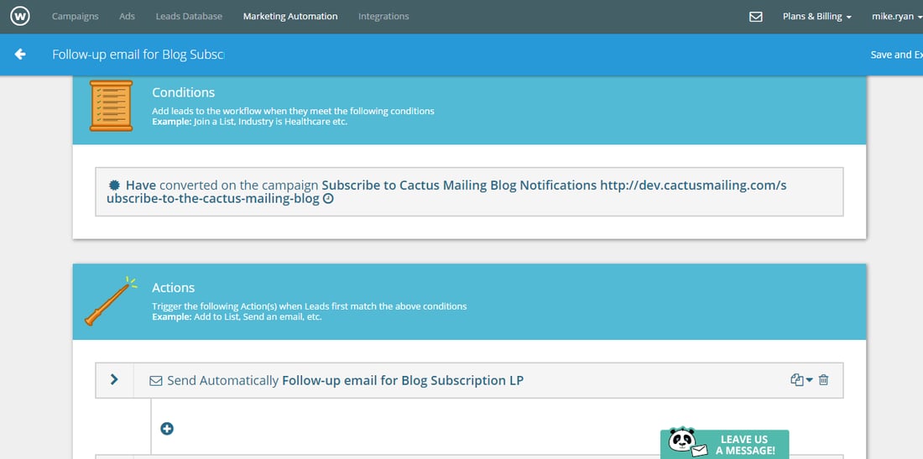Screen dimensions: 923x459
Task: Open the mike.ryan account dropdown
Action: [x=897, y=17]
